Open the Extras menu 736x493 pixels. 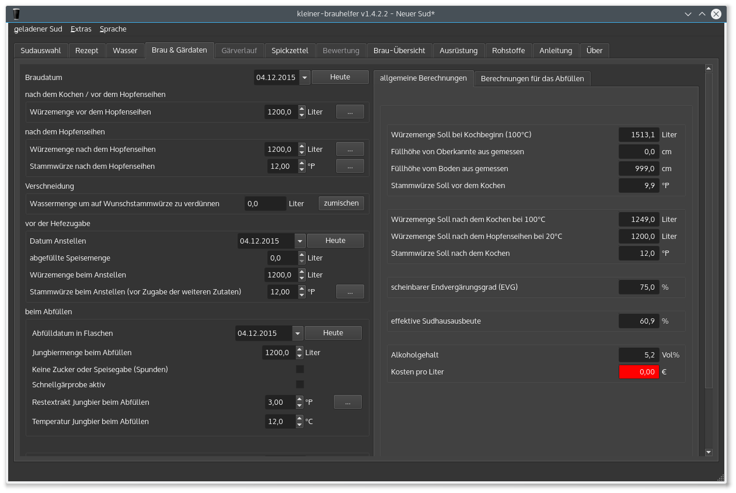coord(81,29)
